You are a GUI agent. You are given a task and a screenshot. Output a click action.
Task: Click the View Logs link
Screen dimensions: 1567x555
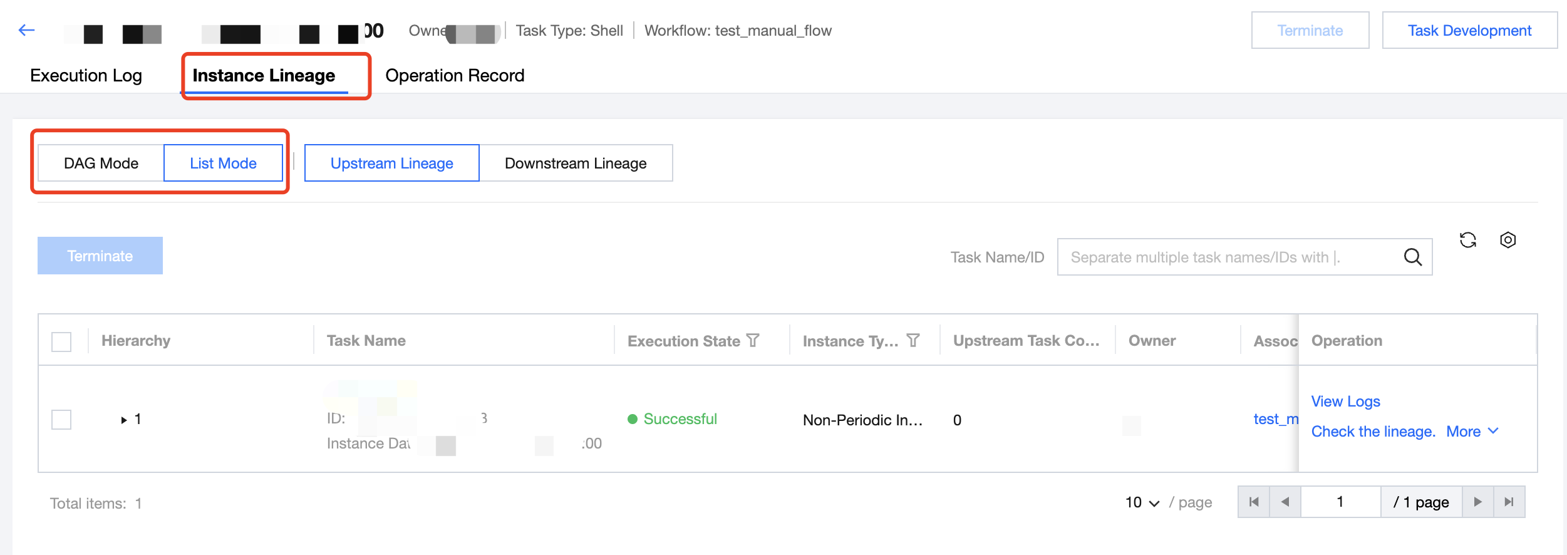pos(1345,402)
